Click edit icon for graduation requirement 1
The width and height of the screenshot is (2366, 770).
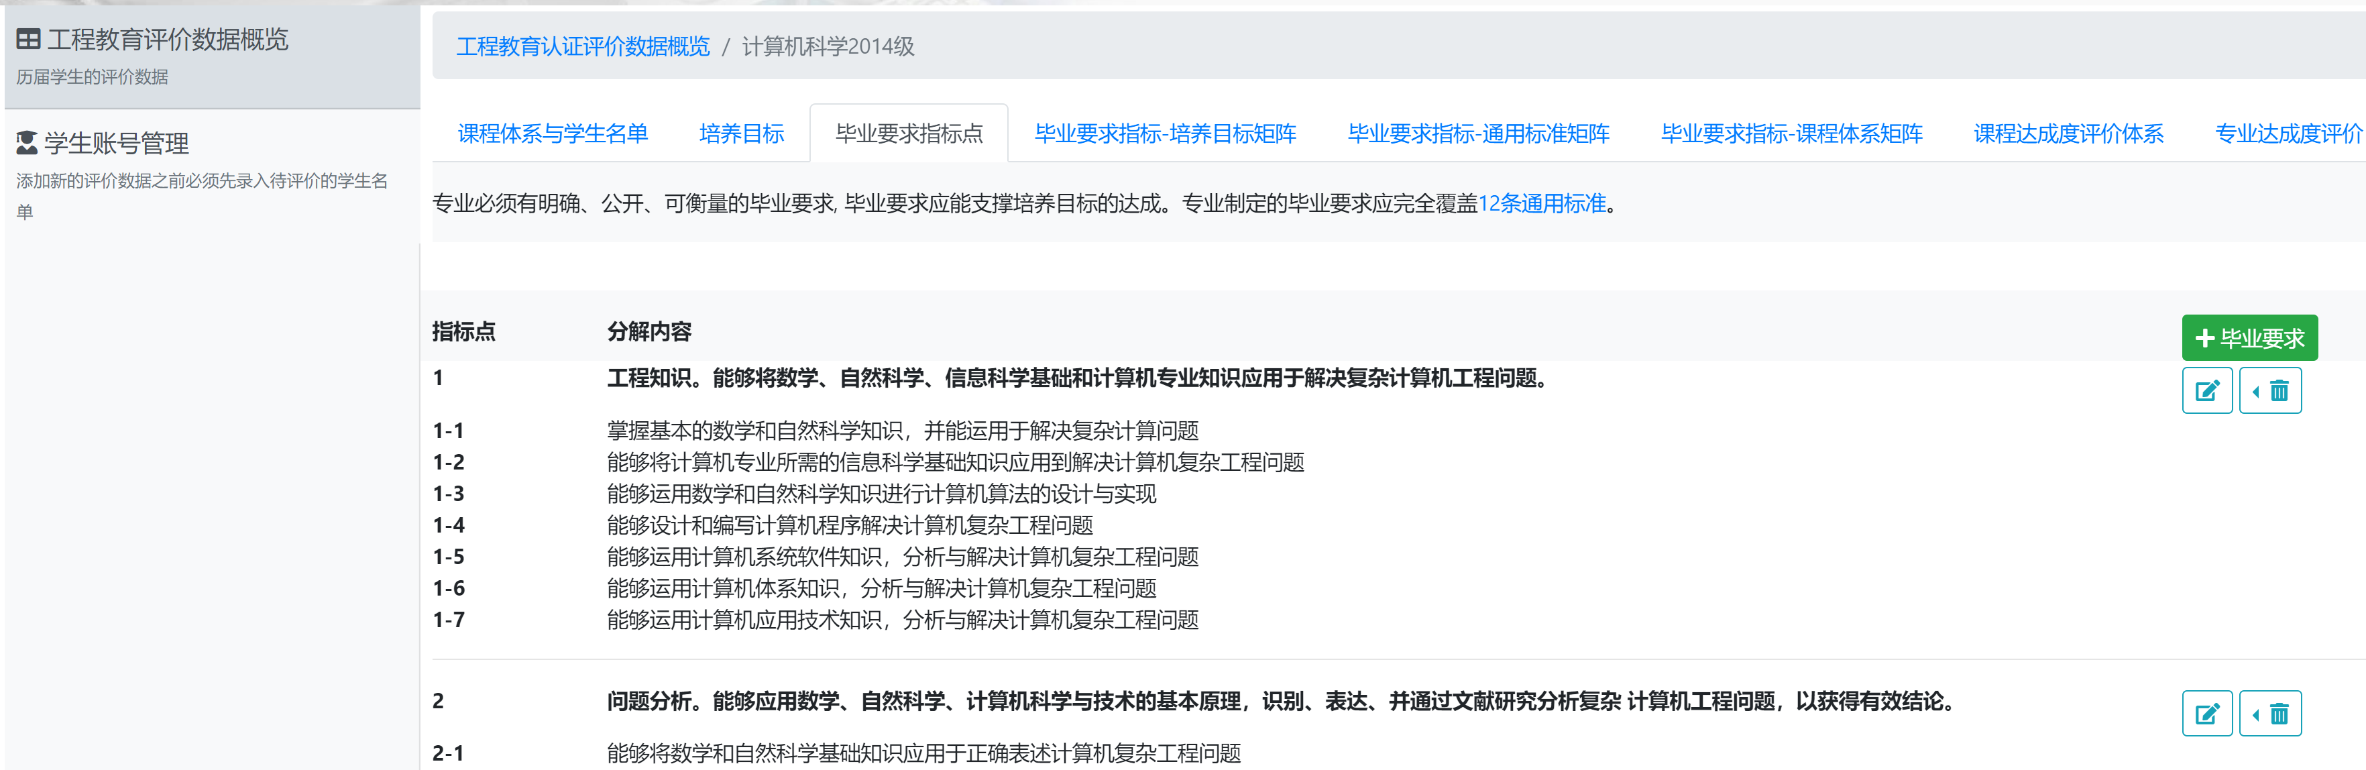pos(2206,392)
